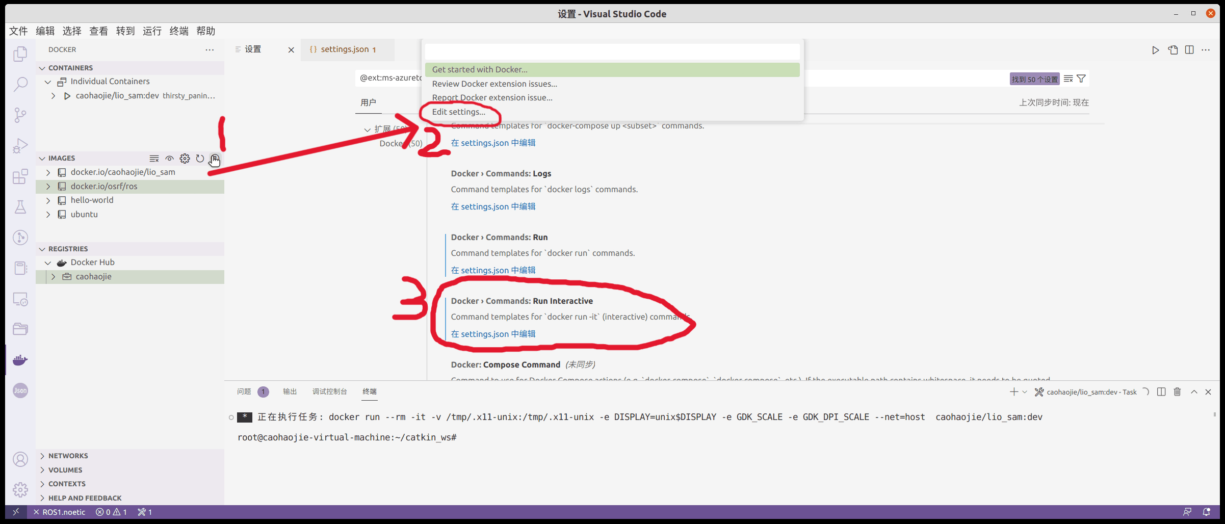Expand docker.io/caohaojie/lio_sam image

coord(48,172)
